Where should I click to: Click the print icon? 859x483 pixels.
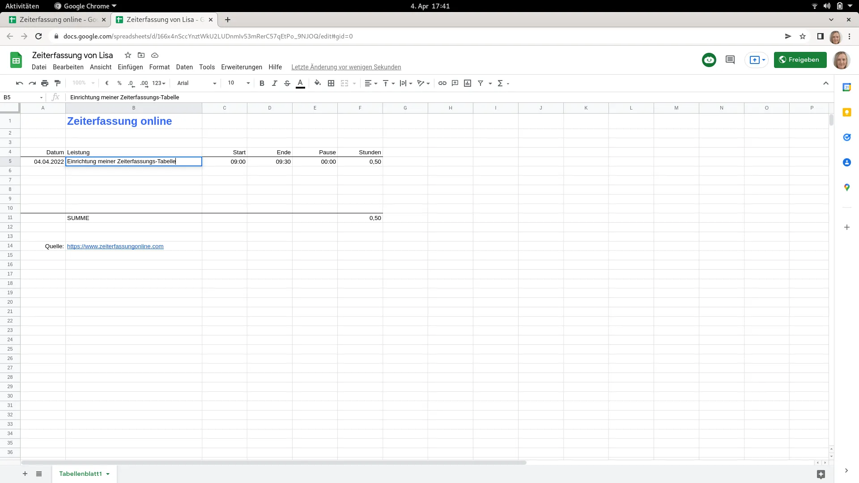pos(45,83)
